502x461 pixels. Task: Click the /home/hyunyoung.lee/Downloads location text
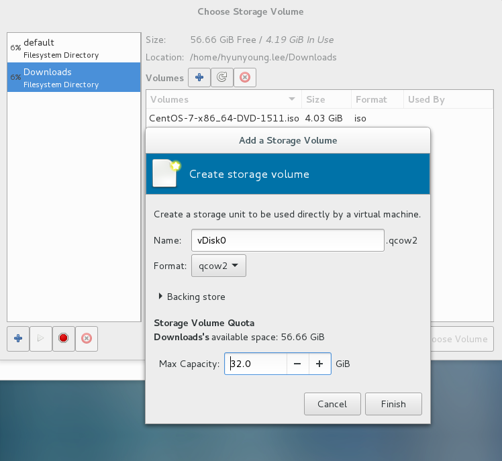(263, 57)
